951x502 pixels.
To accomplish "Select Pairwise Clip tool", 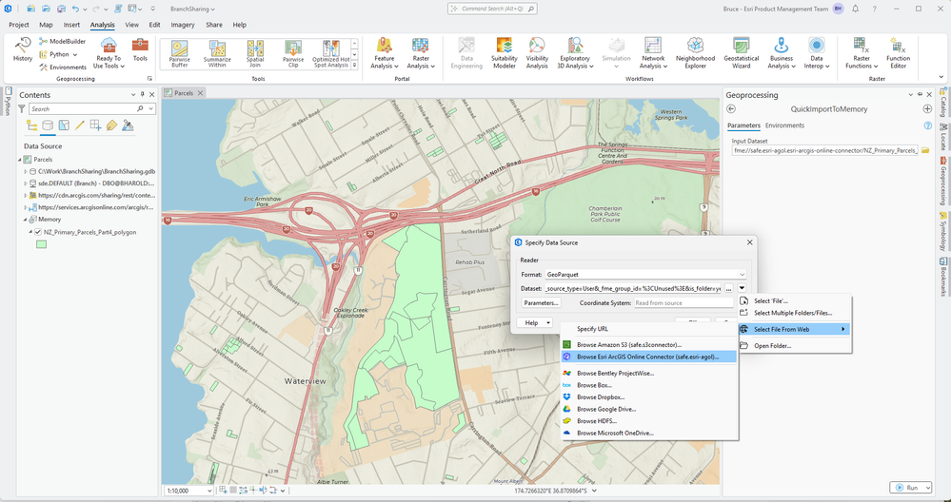I will [293, 54].
